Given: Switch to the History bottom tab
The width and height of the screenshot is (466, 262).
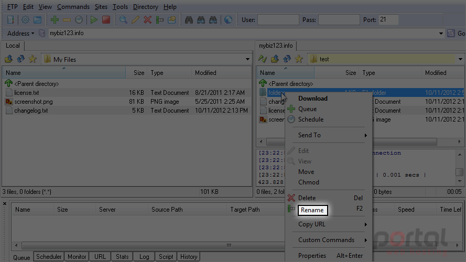Looking at the screenshot, I should click(189, 257).
